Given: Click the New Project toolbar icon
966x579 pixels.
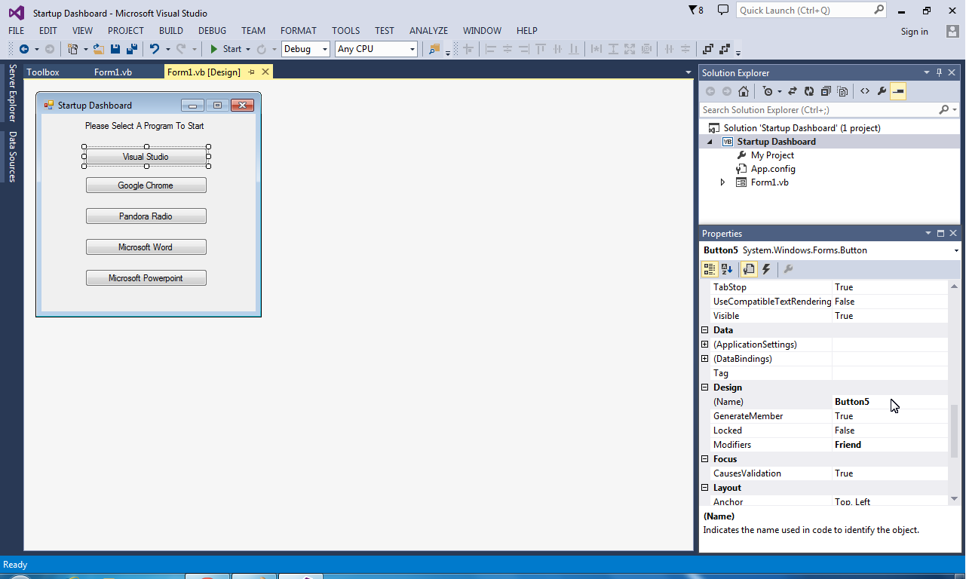Looking at the screenshot, I should click(x=72, y=49).
